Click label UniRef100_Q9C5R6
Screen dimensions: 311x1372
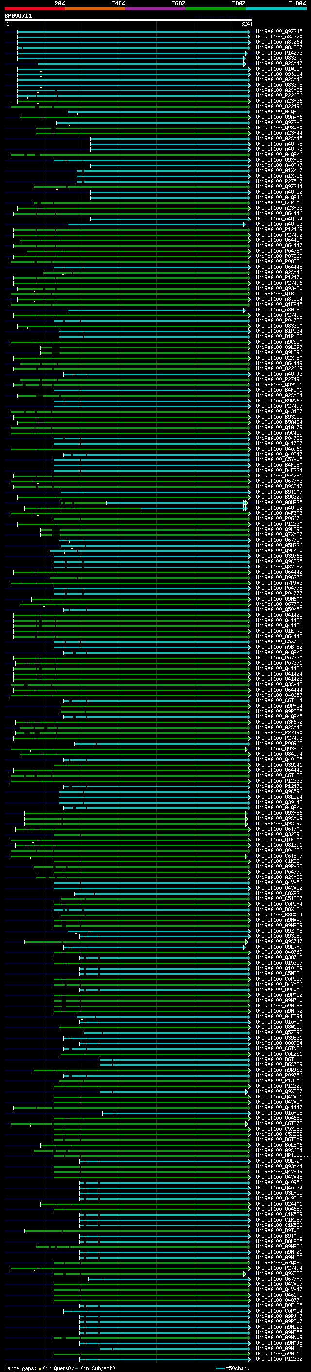(279, 791)
